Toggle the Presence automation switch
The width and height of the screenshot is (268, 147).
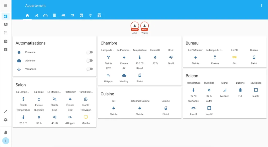(x=90, y=52)
